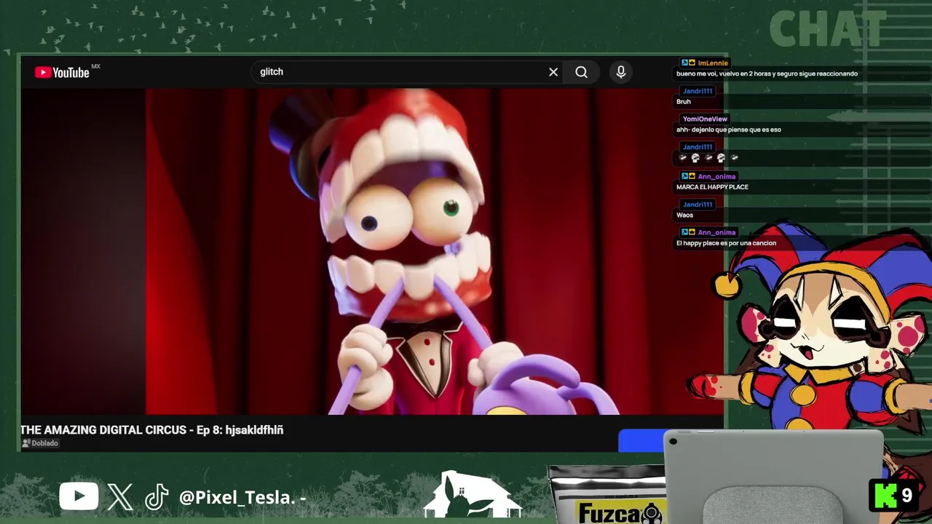The image size is (932, 524).
Task: Click chat message 'El happy place es por una cancion'
Action: [x=726, y=243]
